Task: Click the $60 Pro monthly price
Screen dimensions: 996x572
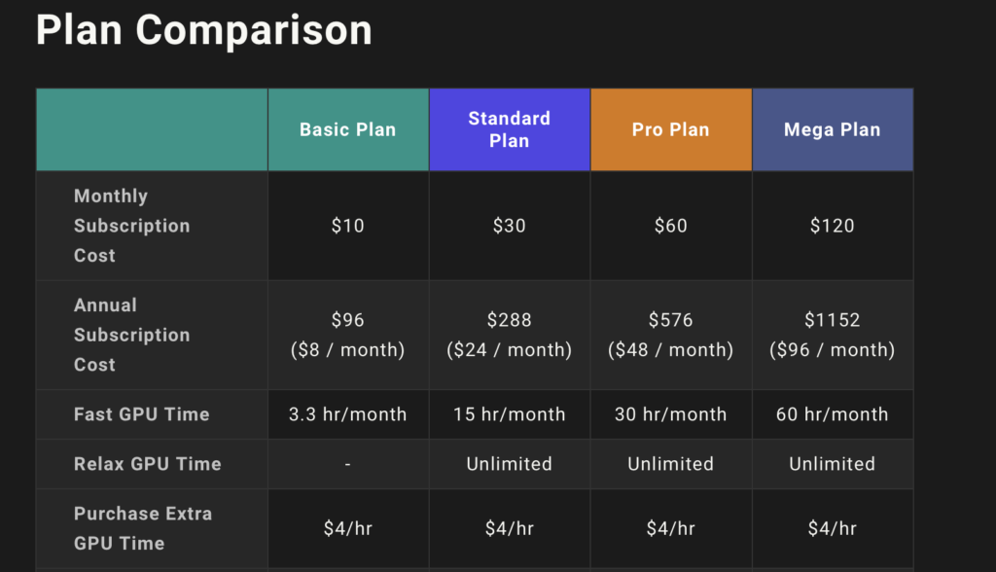Action: tap(671, 226)
